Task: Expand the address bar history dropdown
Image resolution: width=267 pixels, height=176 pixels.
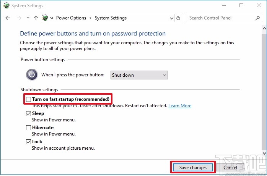Action: 171,18
